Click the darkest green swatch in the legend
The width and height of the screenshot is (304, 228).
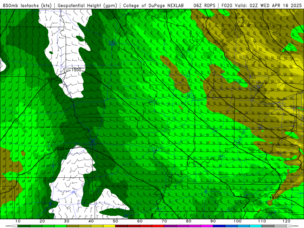point(24,226)
